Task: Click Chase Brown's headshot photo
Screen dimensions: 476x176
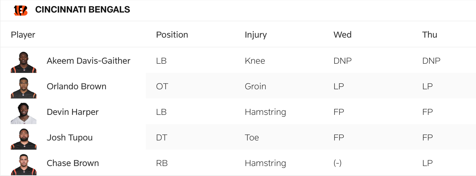Action: point(24,164)
